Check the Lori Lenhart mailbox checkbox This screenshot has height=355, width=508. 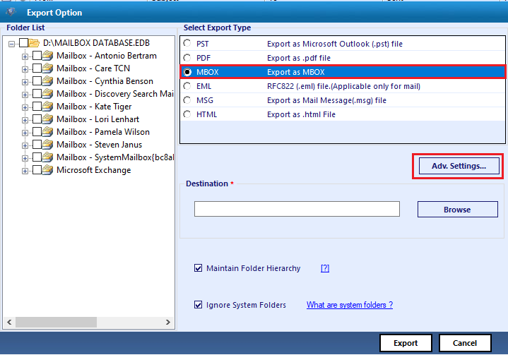(37, 119)
